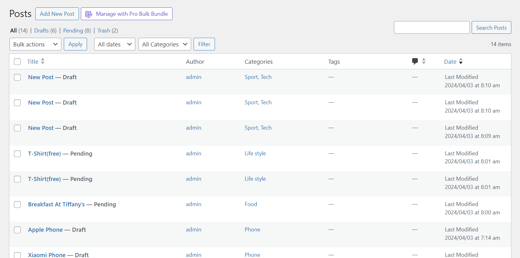Click the Add New Post button
Screen dimensions: 520x258
coord(57,14)
